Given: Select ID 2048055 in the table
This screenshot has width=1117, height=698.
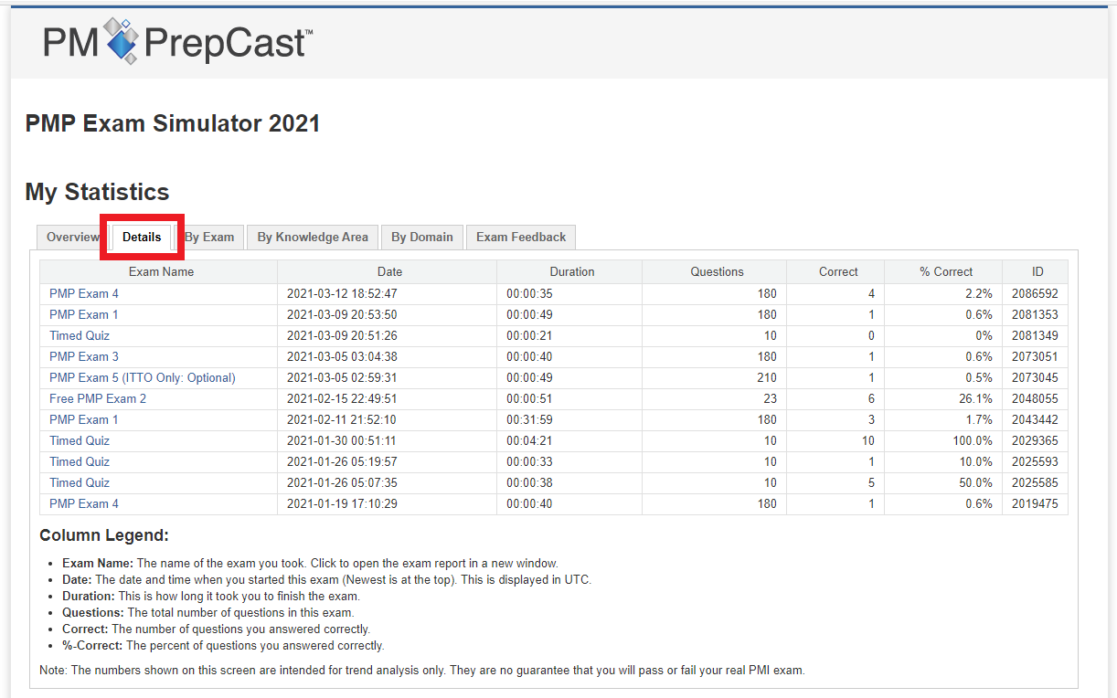Looking at the screenshot, I should 1035,399.
